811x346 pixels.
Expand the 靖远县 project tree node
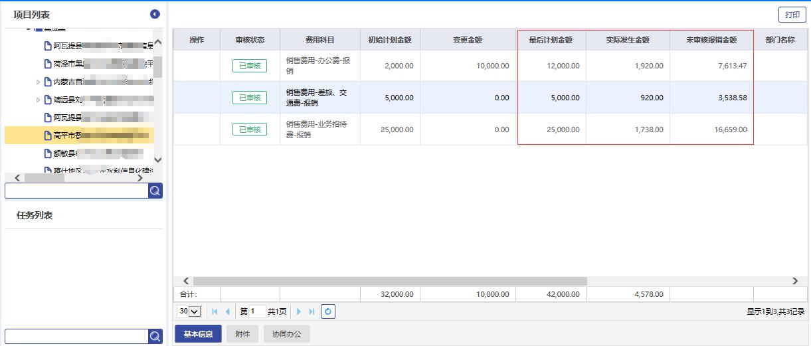[39, 100]
